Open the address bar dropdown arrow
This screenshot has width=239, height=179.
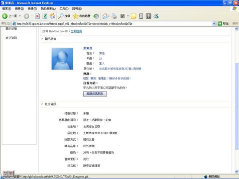point(214,24)
